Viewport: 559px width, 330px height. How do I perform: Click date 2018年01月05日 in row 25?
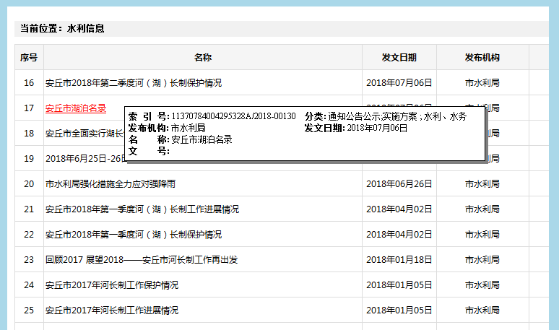(x=399, y=311)
